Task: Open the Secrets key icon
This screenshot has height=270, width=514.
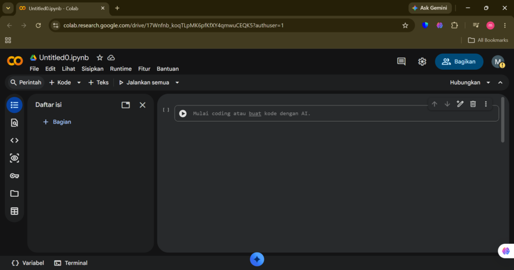Action: pos(15,176)
